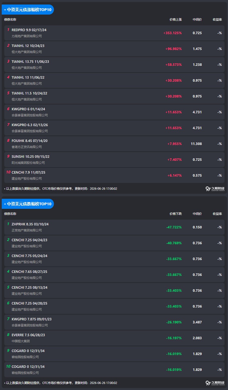Click the 价格下跌 column header
228x390 pixels.
click(x=176, y=214)
